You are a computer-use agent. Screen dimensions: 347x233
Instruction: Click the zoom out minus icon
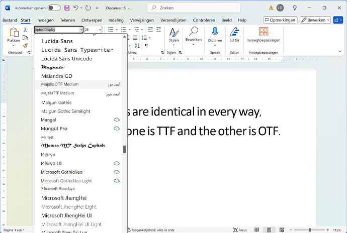coord(291,230)
